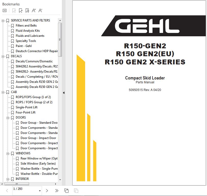Click the previous view icon in bottom bar
This screenshot has height=196, width=207.
[66, 191]
